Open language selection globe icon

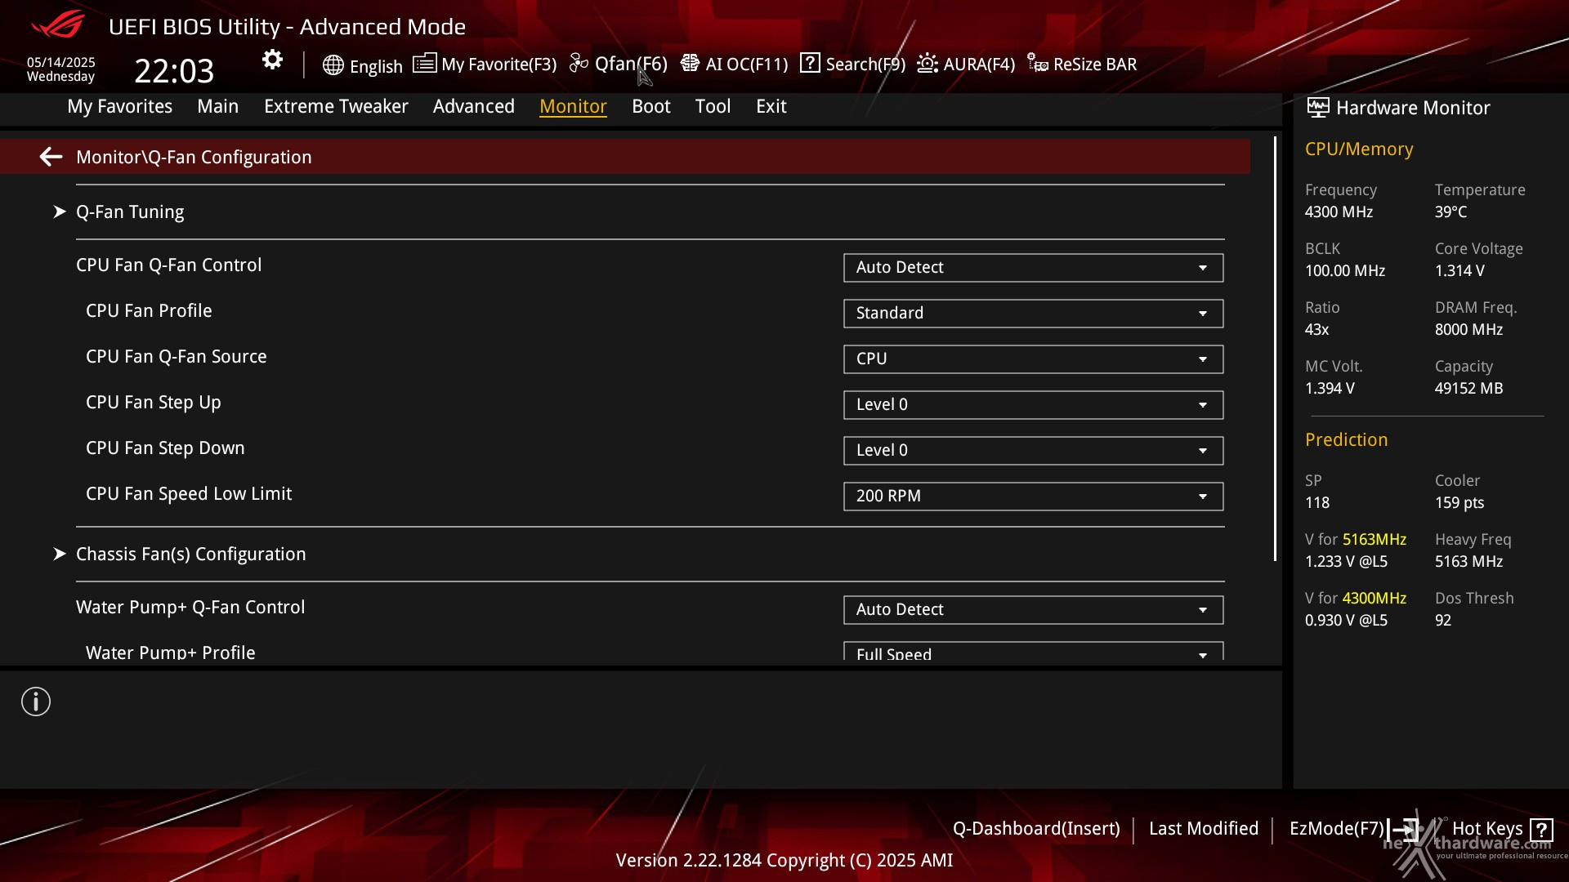[333, 65]
